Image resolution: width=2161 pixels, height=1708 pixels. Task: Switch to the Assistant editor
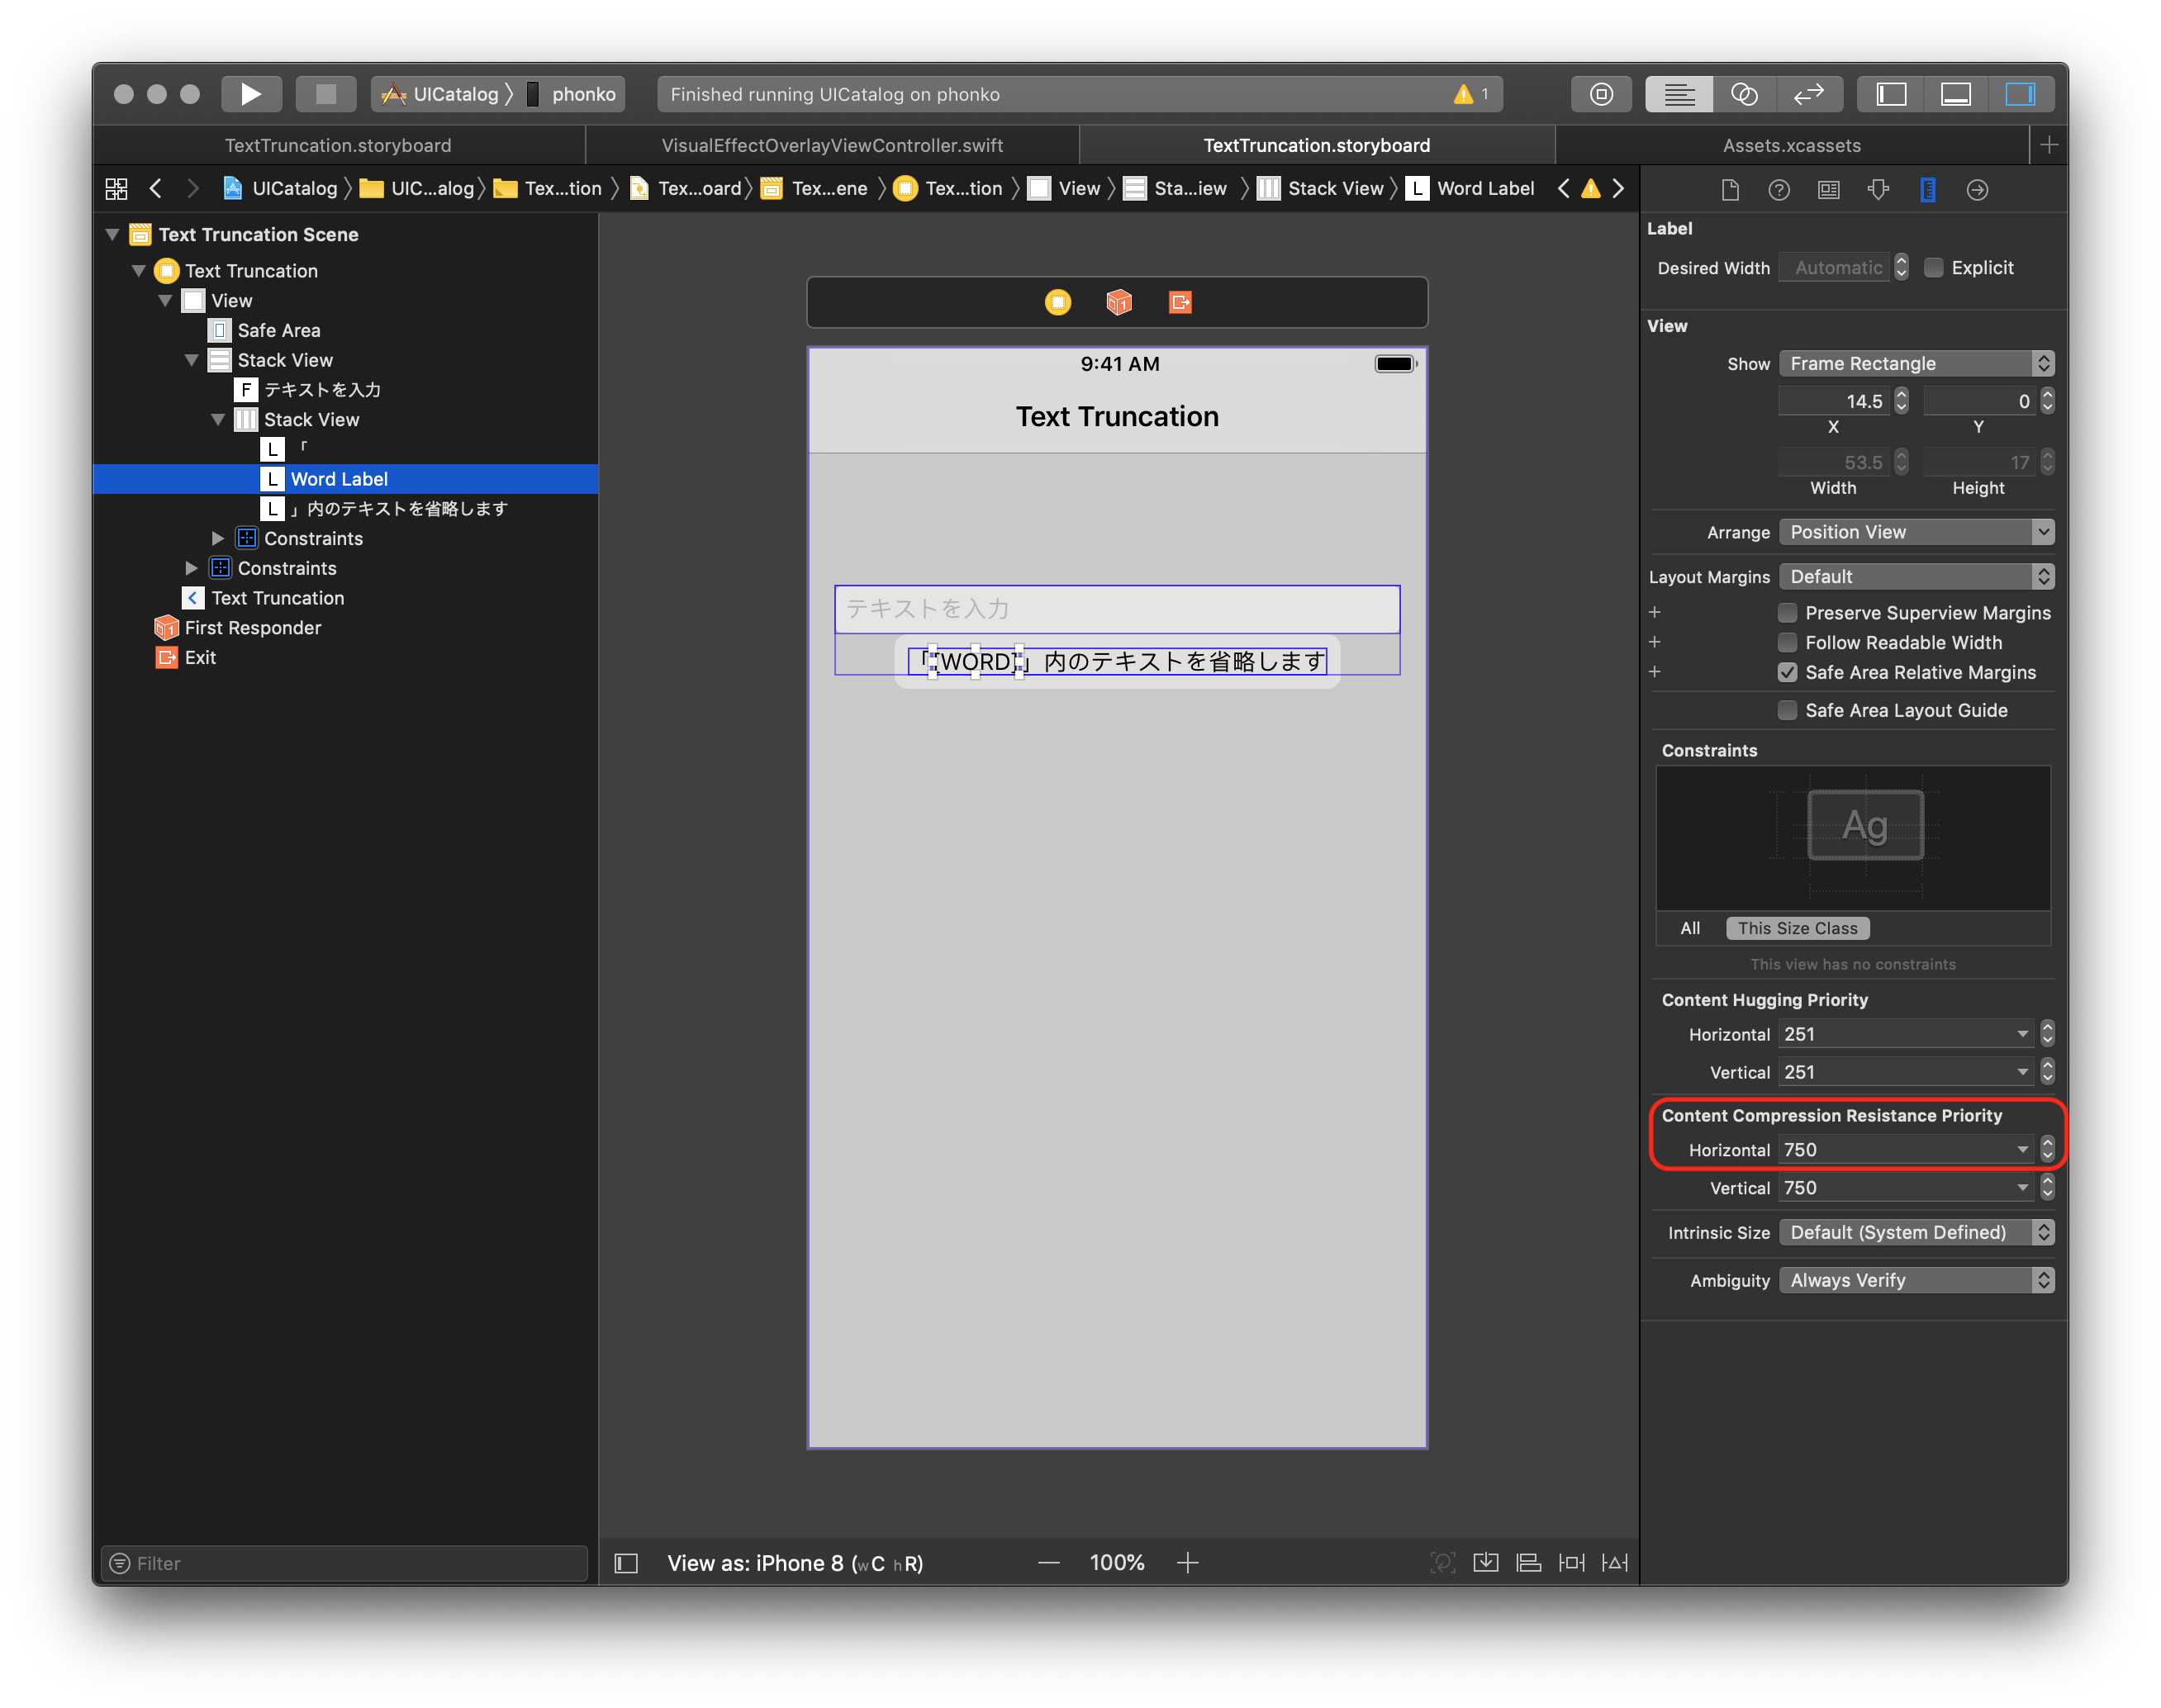tap(1743, 94)
